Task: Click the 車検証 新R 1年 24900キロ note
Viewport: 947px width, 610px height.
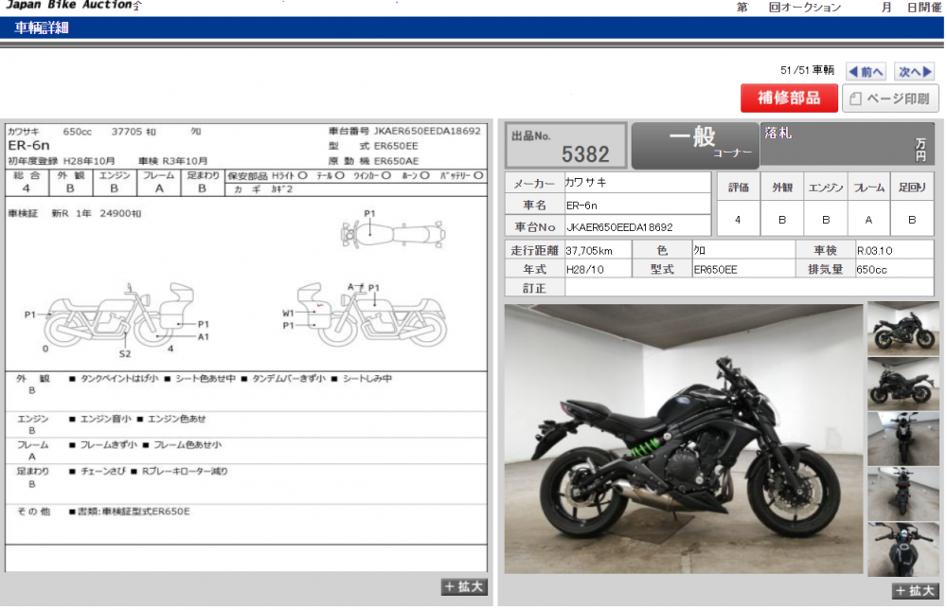Action: tap(74, 213)
